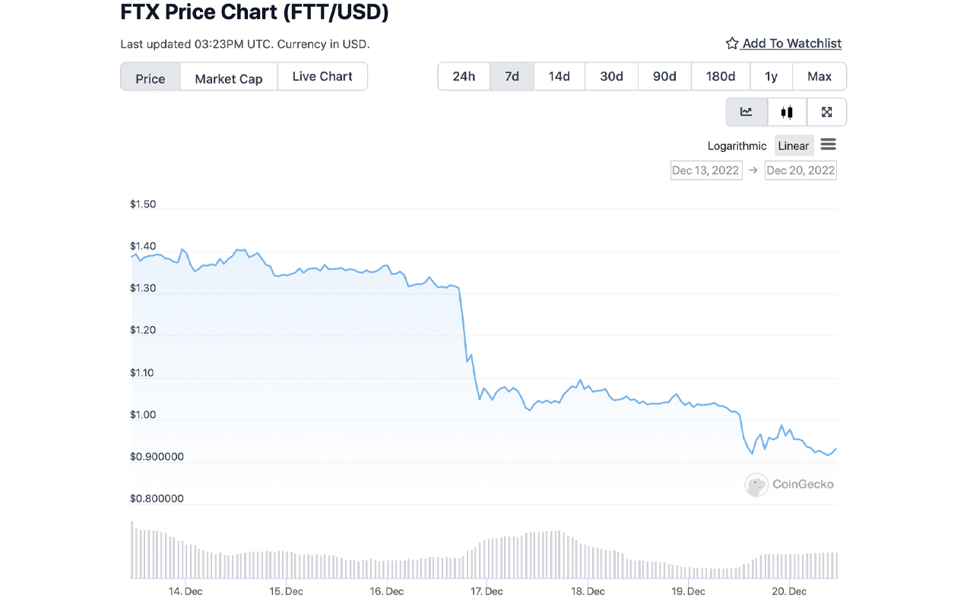Select the 90d time range button
The height and width of the screenshot is (608, 973).
pyautogui.click(x=664, y=76)
